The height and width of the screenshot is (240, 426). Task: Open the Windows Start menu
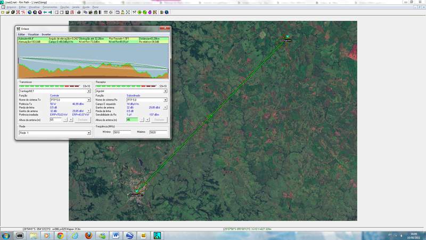(x=6, y=236)
